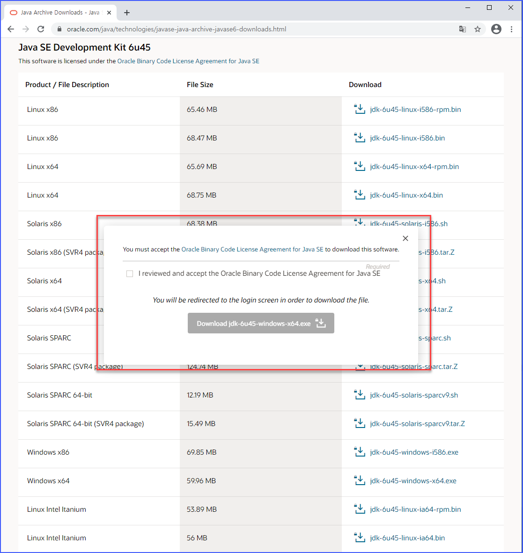Click download icon beside jdk-6u45-linux-ia64.bin
Viewport: 523px width, 553px height.
click(x=360, y=538)
